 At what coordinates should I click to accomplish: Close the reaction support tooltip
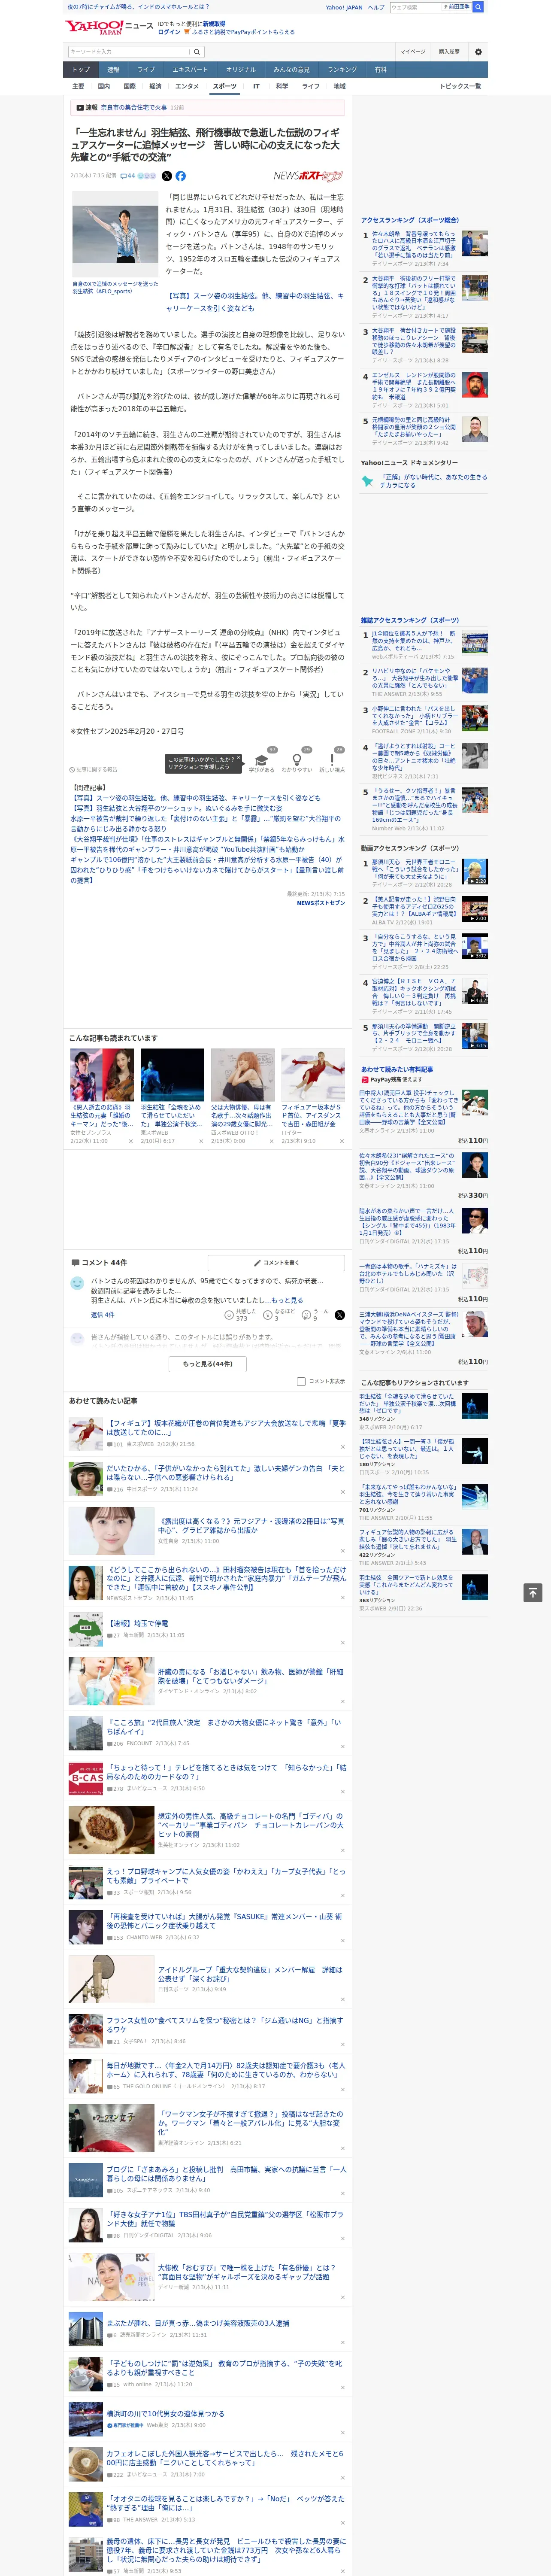(x=238, y=759)
